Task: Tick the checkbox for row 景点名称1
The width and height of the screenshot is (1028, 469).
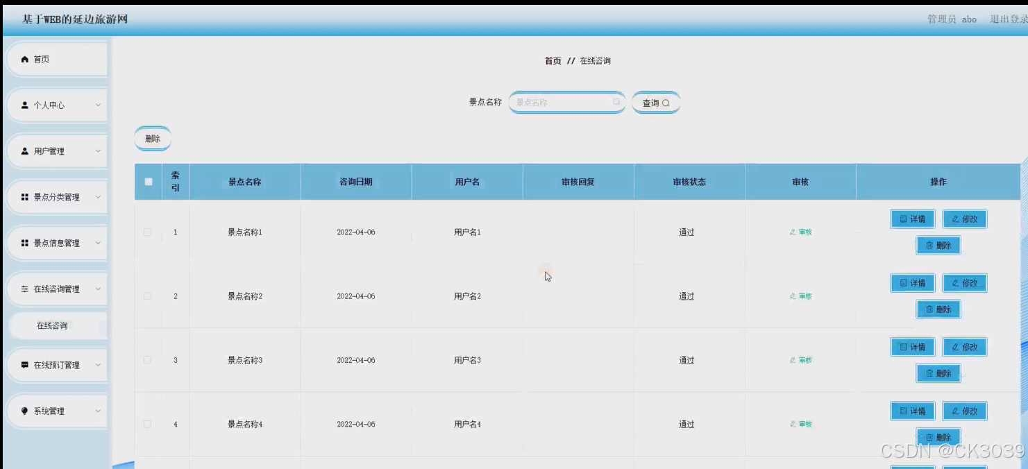Action: point(147,232)
